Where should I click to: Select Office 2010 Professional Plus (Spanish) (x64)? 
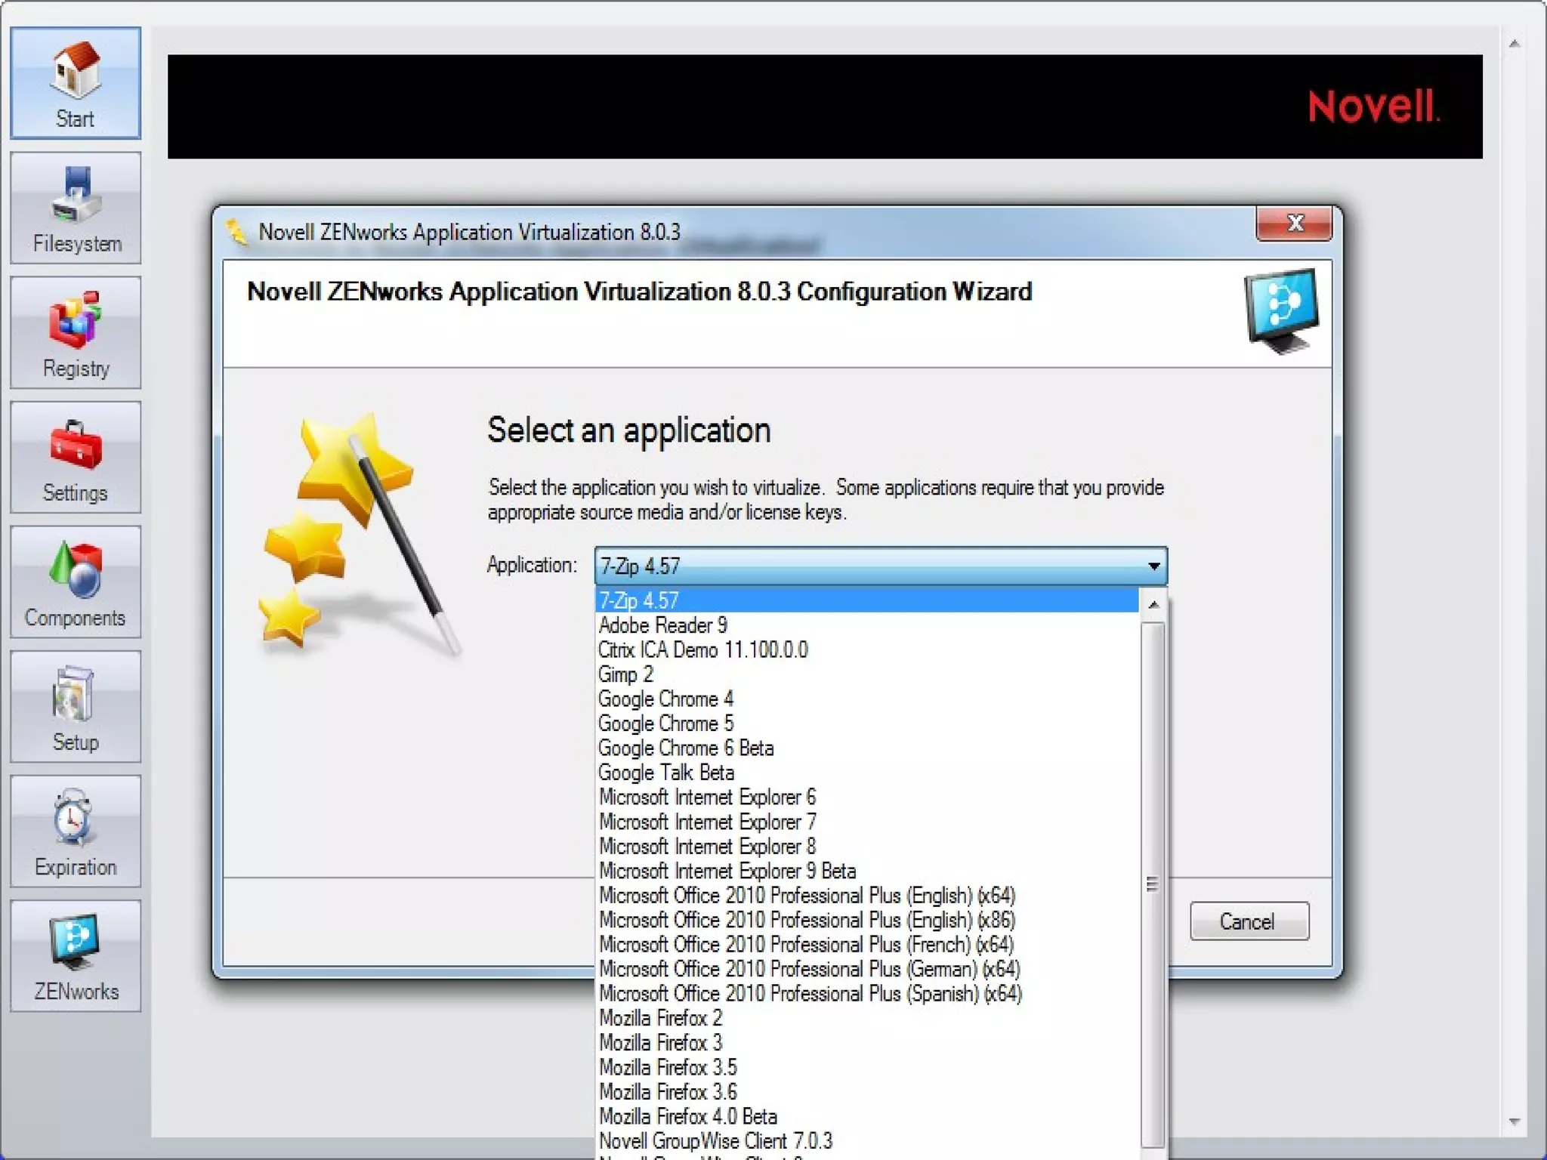(x=867, y=993)
